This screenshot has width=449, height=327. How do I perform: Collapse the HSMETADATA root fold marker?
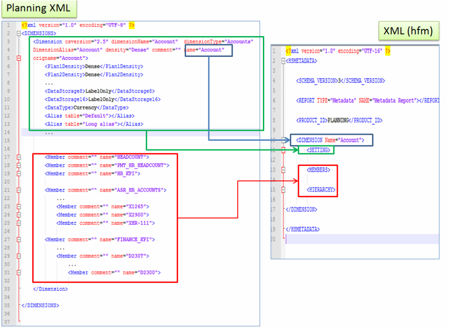pyautogui.click(x=283, y=60)
